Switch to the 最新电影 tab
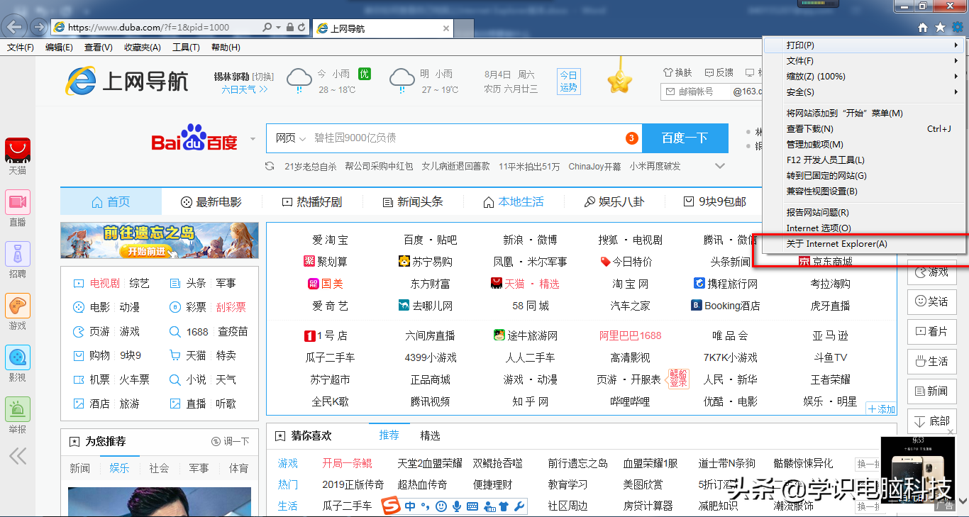The width and height of the screenshot is (969, 517). pyautogui.click(x=211, y=202)
